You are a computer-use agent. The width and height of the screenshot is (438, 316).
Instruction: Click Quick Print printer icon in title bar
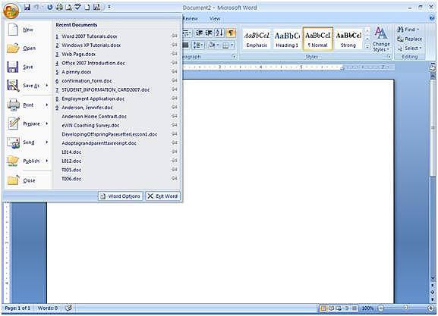click(x=59, y=8)
